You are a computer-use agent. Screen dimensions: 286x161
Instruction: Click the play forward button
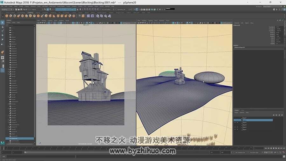276,148
